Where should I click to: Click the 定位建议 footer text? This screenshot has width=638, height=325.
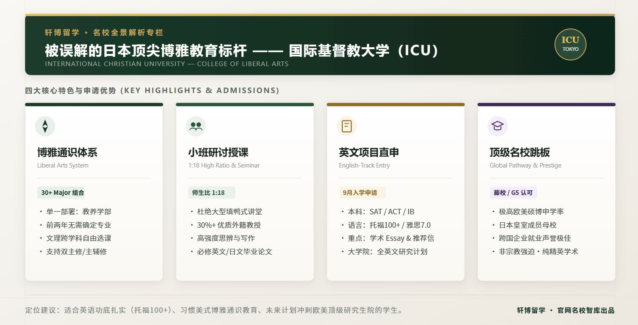(214, 311)
